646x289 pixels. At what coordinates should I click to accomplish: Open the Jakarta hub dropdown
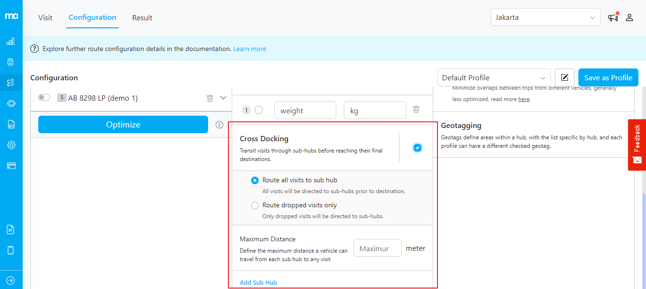[x=545, y=17]
